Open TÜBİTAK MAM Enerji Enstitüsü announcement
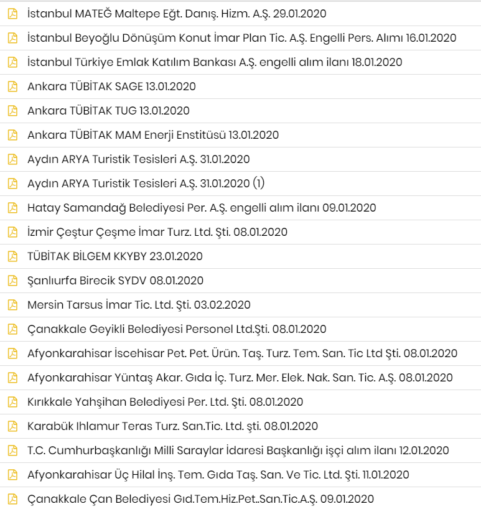The width and height of the screenshot is (481, 509). pyautogui.click(x=153, y=136)
